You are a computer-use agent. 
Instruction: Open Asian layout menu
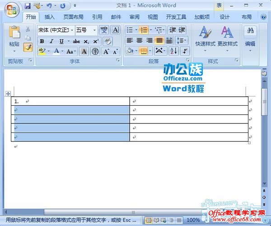pyautogui.click(x=160, y=51)
